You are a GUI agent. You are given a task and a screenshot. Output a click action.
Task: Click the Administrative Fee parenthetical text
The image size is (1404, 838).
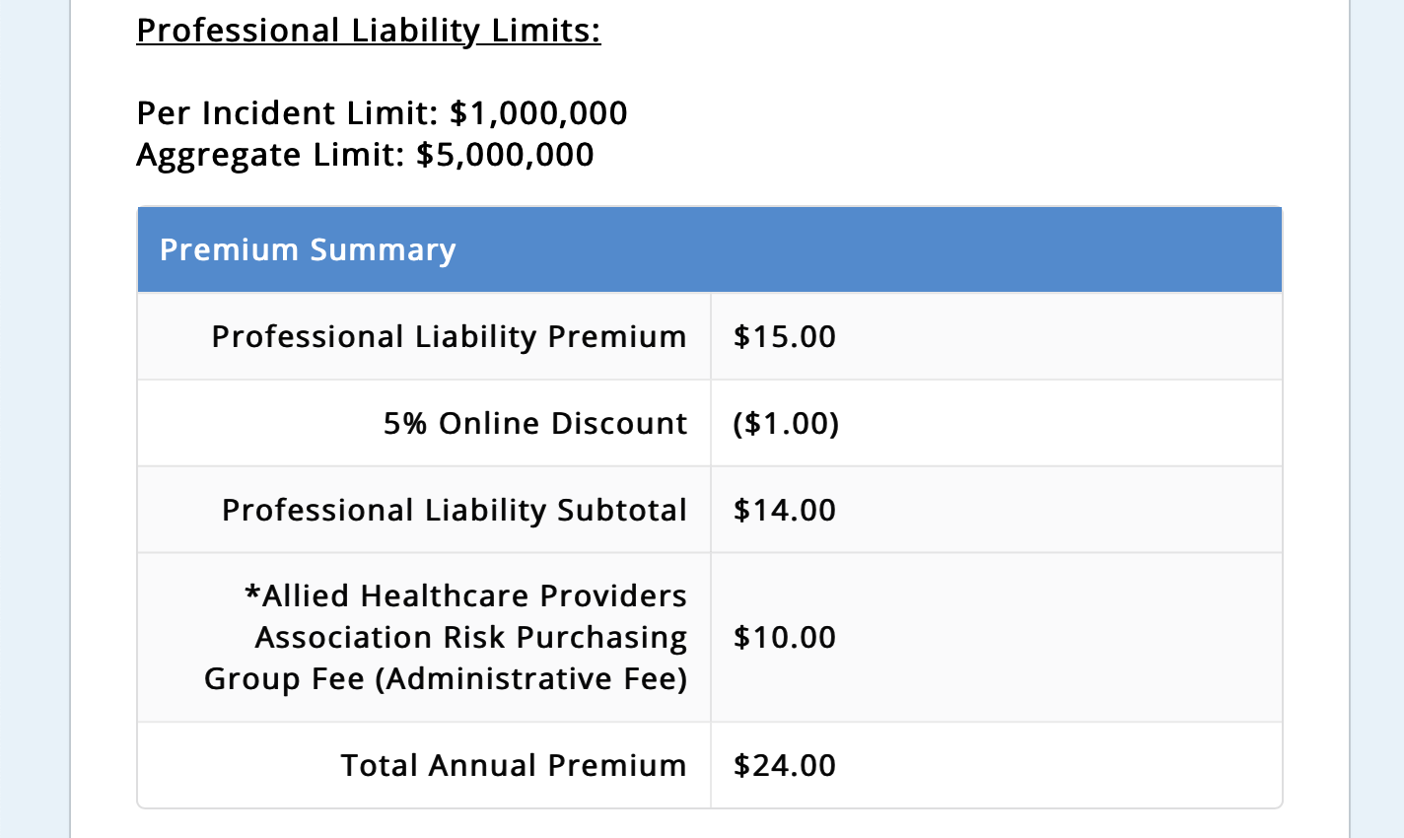(530, 679)
